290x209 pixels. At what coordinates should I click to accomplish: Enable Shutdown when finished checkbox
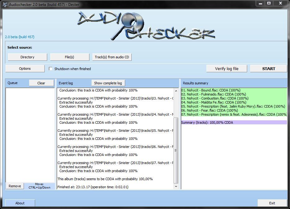51,69
